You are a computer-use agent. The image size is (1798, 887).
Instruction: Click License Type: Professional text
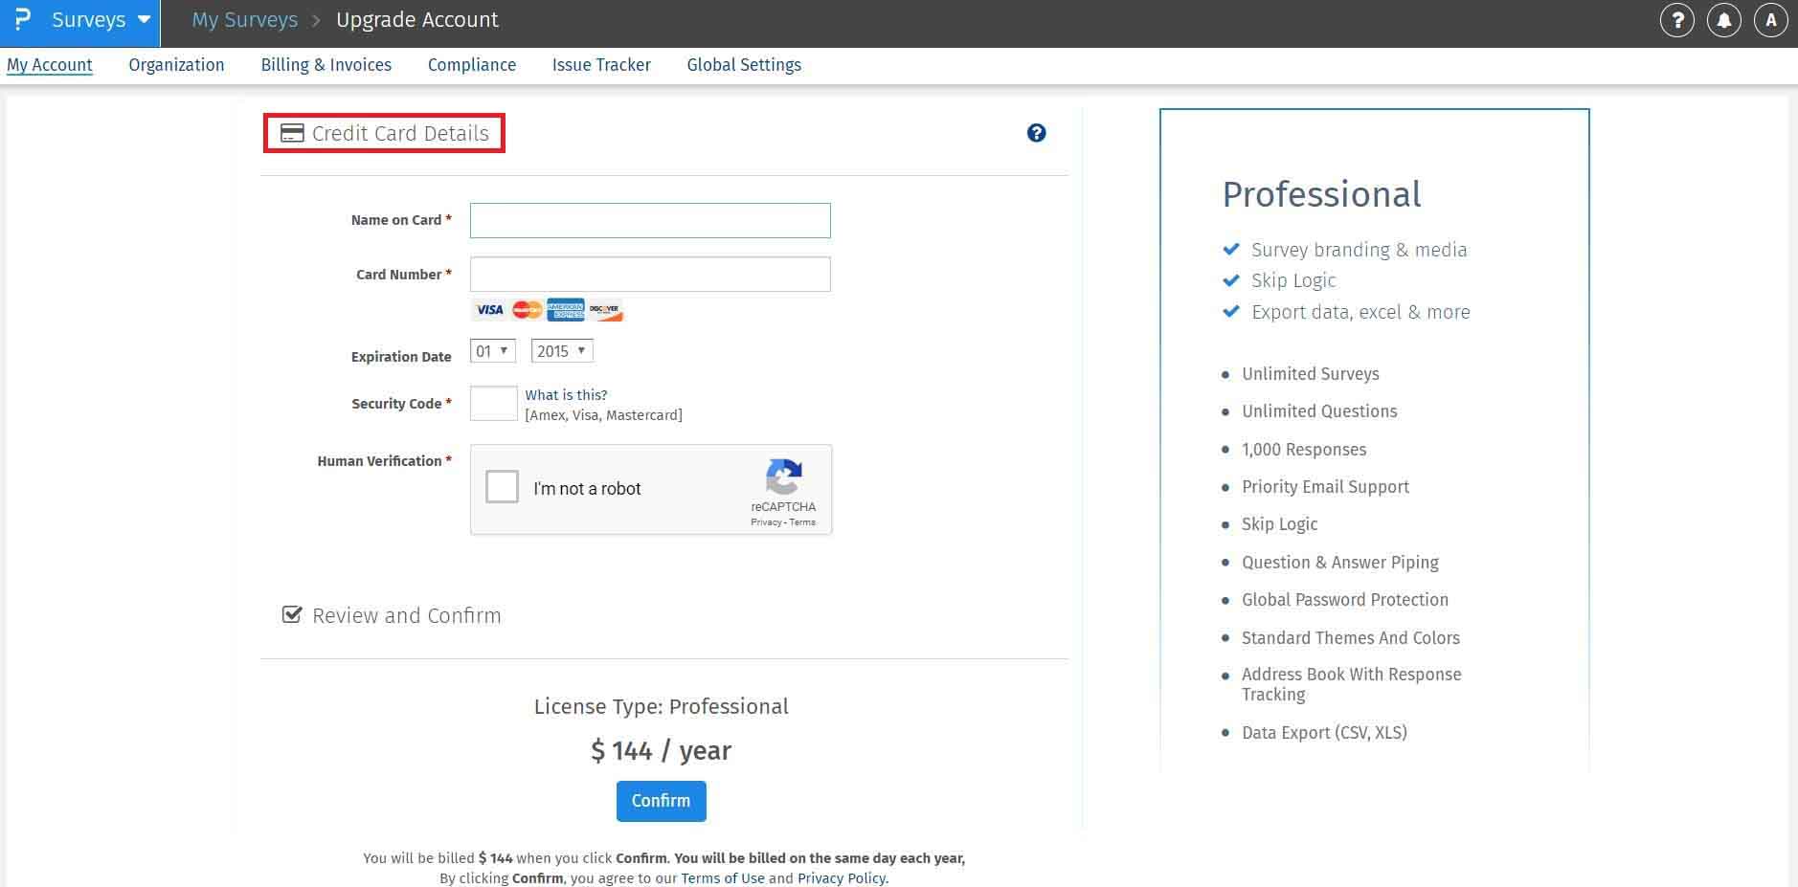661,706
